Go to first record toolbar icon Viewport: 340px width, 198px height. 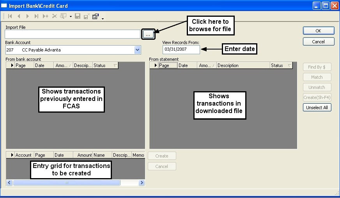click(x=10, y=16)
